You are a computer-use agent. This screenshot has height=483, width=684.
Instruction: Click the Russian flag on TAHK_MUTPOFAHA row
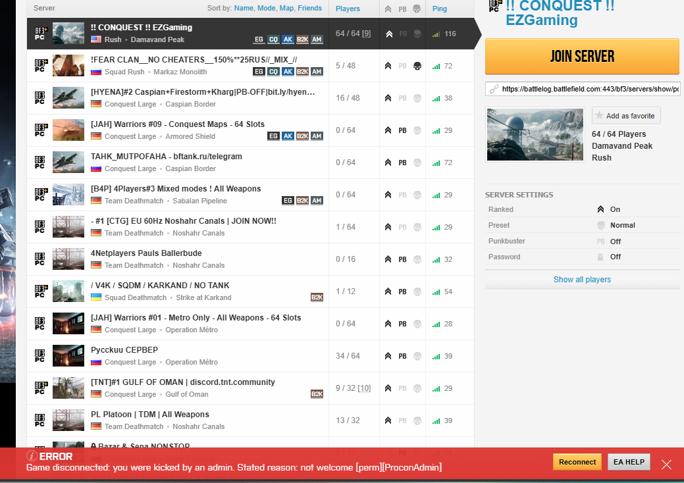96,168
